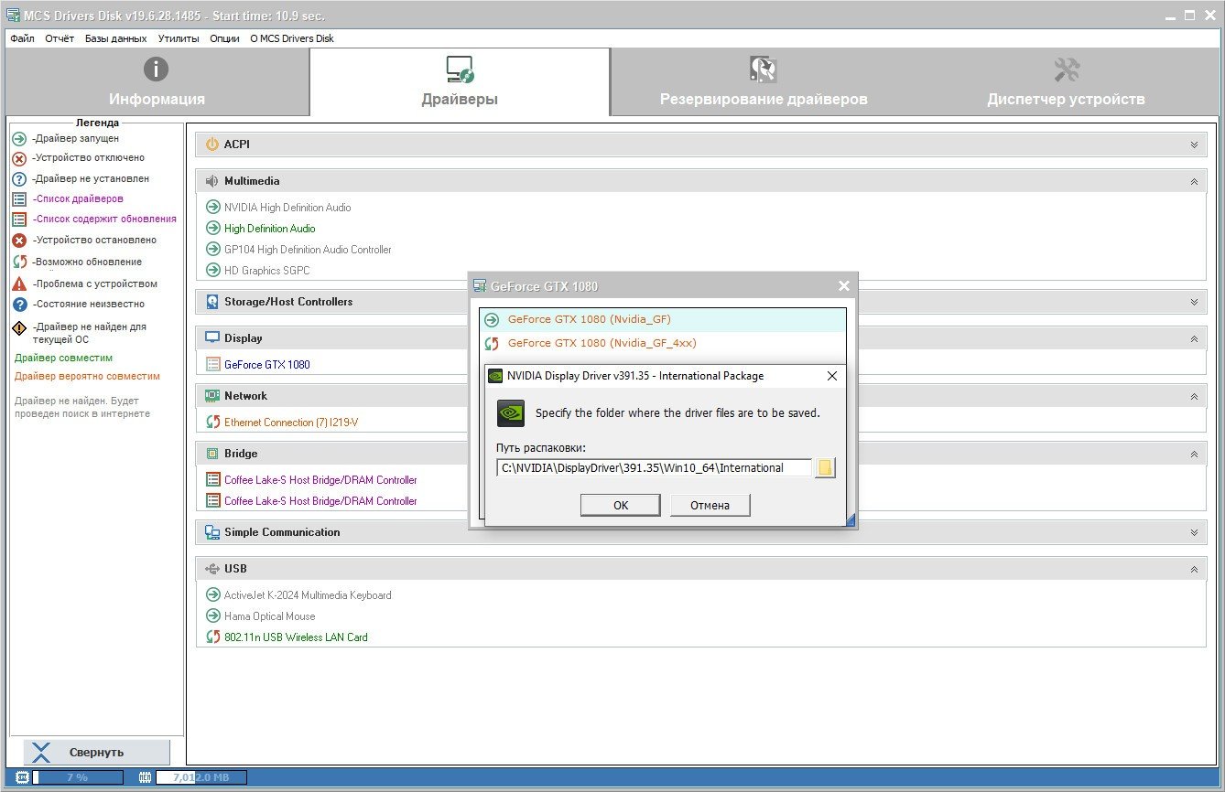Click update icon of Nvidia_GF_4xx driver entry
Screen dimensions: 1225x792
coord(492,344)
